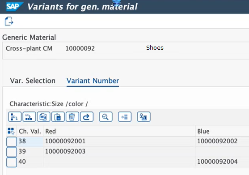
Task: Click the indent list toolbar icon
Action: click(125, 117)
